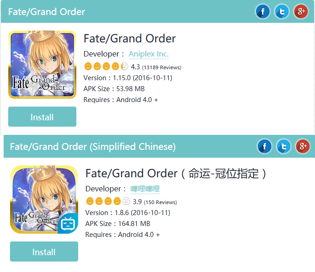The width and height of the screenshot is (315, 272).
Task: Install Fate/Grand Order by Aniplex
Action: 42,117
